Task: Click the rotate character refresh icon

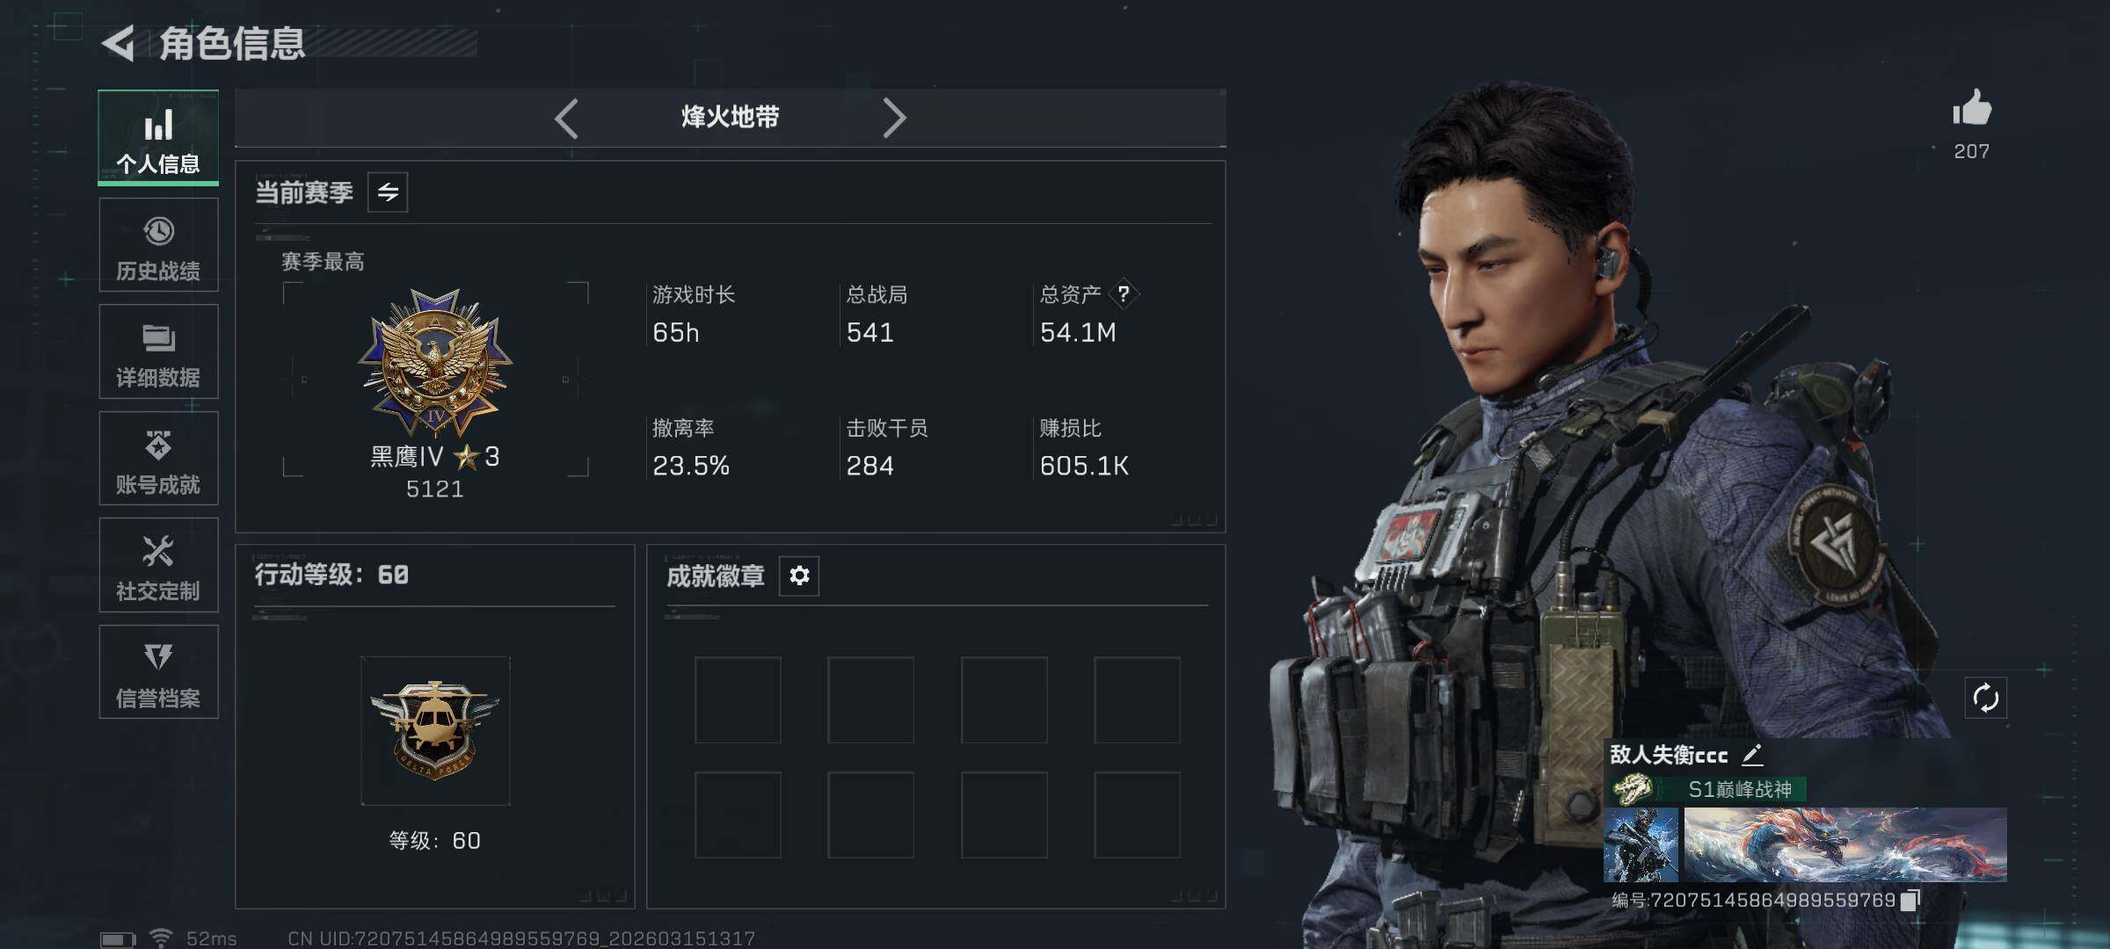Action: click(1985, 699)
